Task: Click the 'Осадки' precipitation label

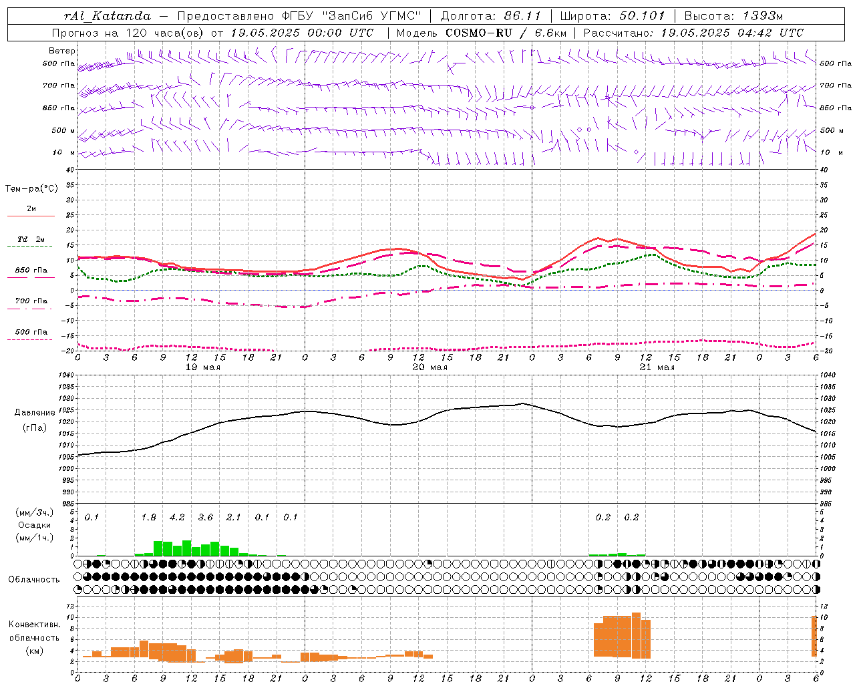Action: [x=34, y=525]
